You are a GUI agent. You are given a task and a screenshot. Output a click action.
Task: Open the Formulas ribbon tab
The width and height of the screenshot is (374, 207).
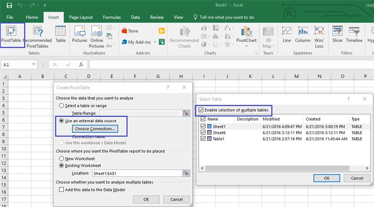[112, 17]
